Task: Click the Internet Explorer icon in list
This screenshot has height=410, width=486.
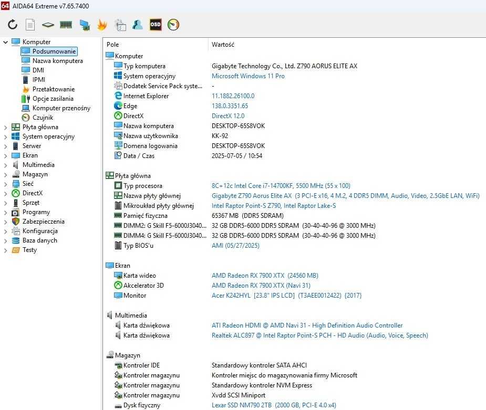Action: [x=118, y=96]
